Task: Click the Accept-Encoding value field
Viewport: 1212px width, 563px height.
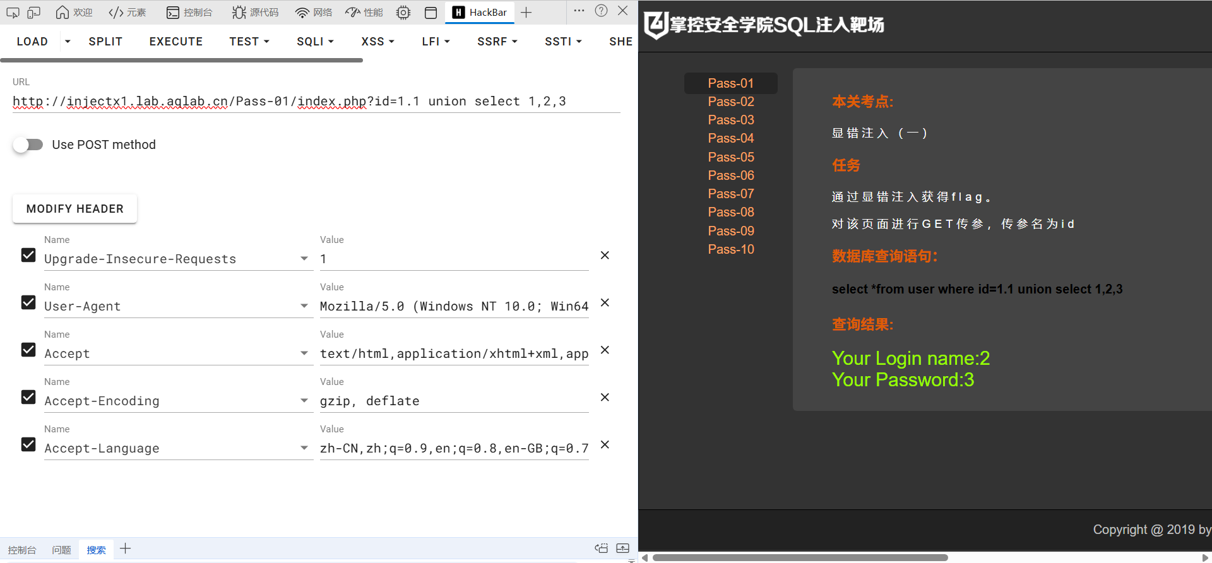Action: [x=454, y=401]
